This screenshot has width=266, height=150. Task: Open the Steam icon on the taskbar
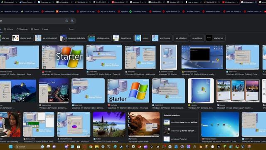(121, 147)
